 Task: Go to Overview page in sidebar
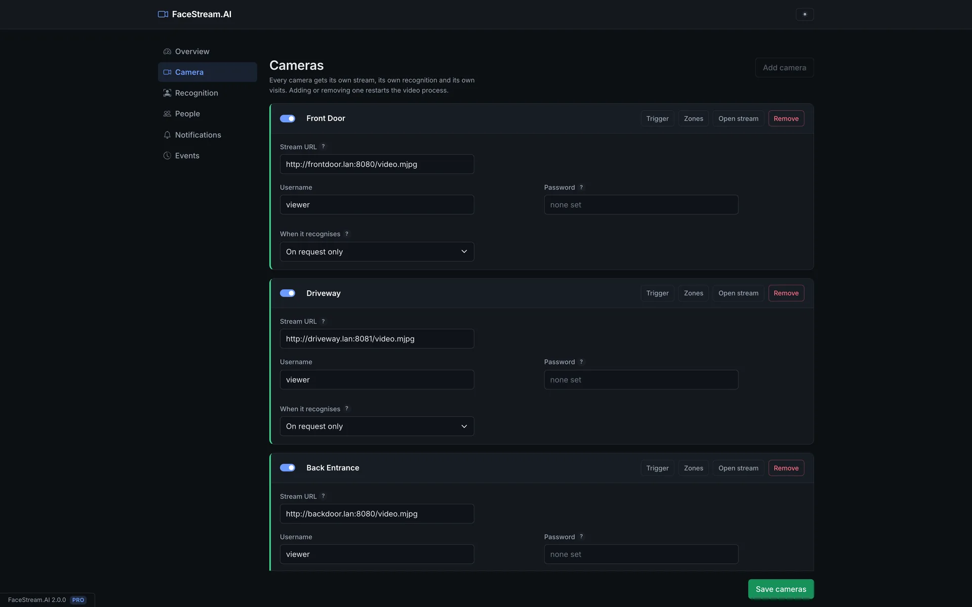[x=208, y=52]
